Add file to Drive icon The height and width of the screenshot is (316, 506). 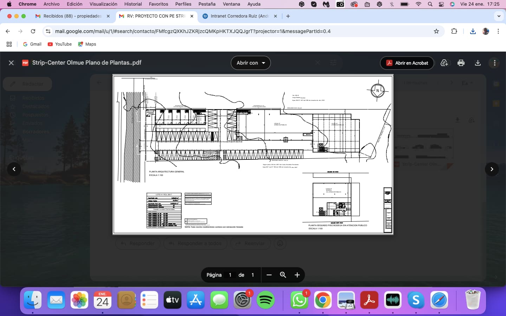pyautogui.click(x=444, y=63)
